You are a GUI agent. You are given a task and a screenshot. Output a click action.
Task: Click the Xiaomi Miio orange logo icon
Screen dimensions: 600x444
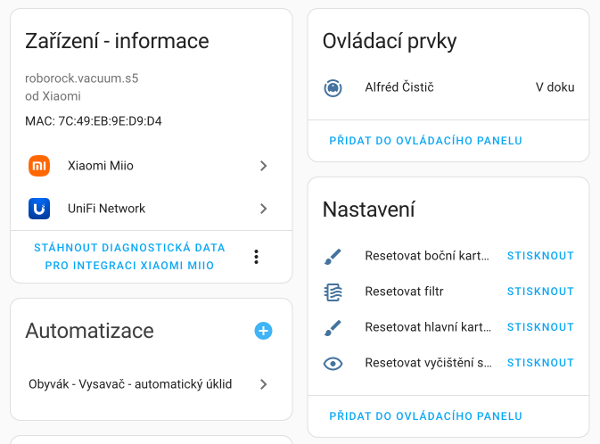coord(39,166)
